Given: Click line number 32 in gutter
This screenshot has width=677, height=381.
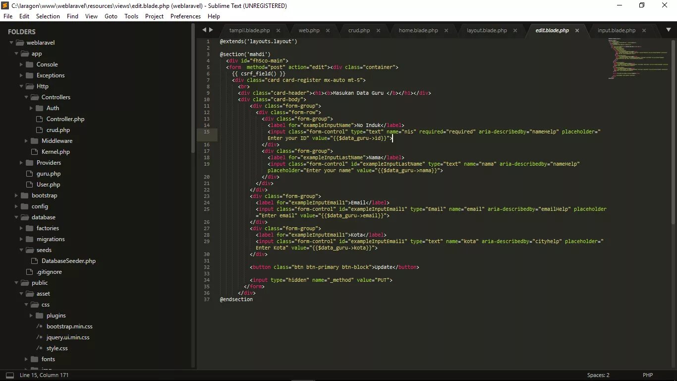Looking at the screenshot, I should (207, 267).
